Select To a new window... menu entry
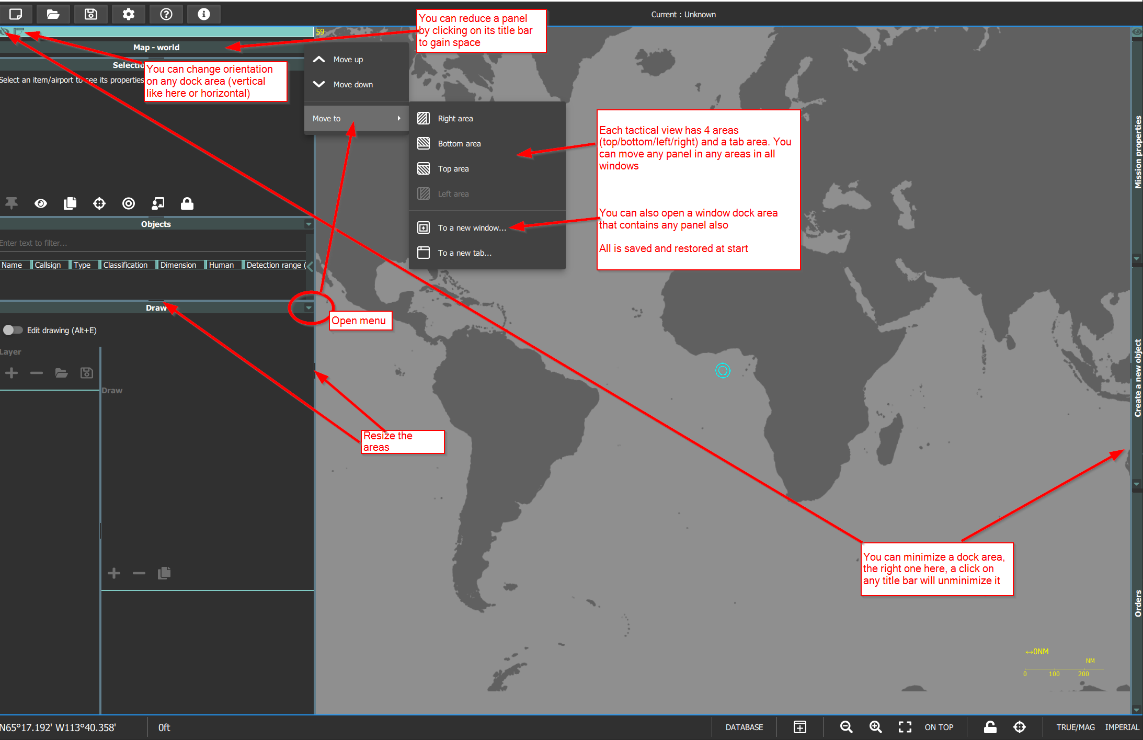 click(487, 228)
